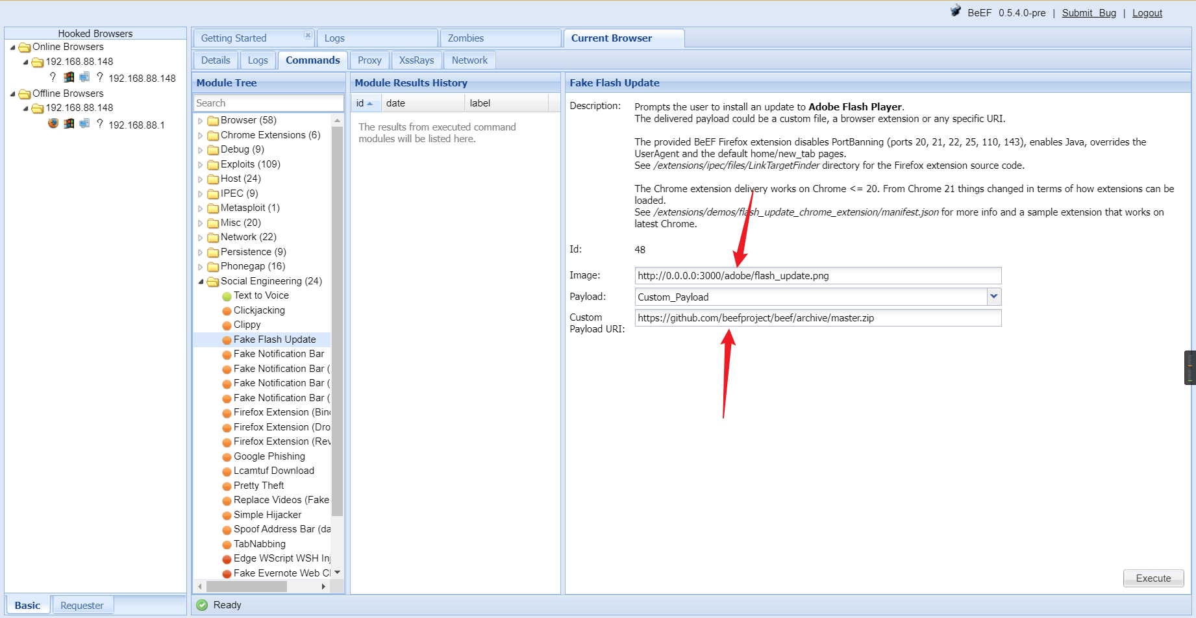
Task: Open the Payload dropdown arrow
Action: point(993,297)
